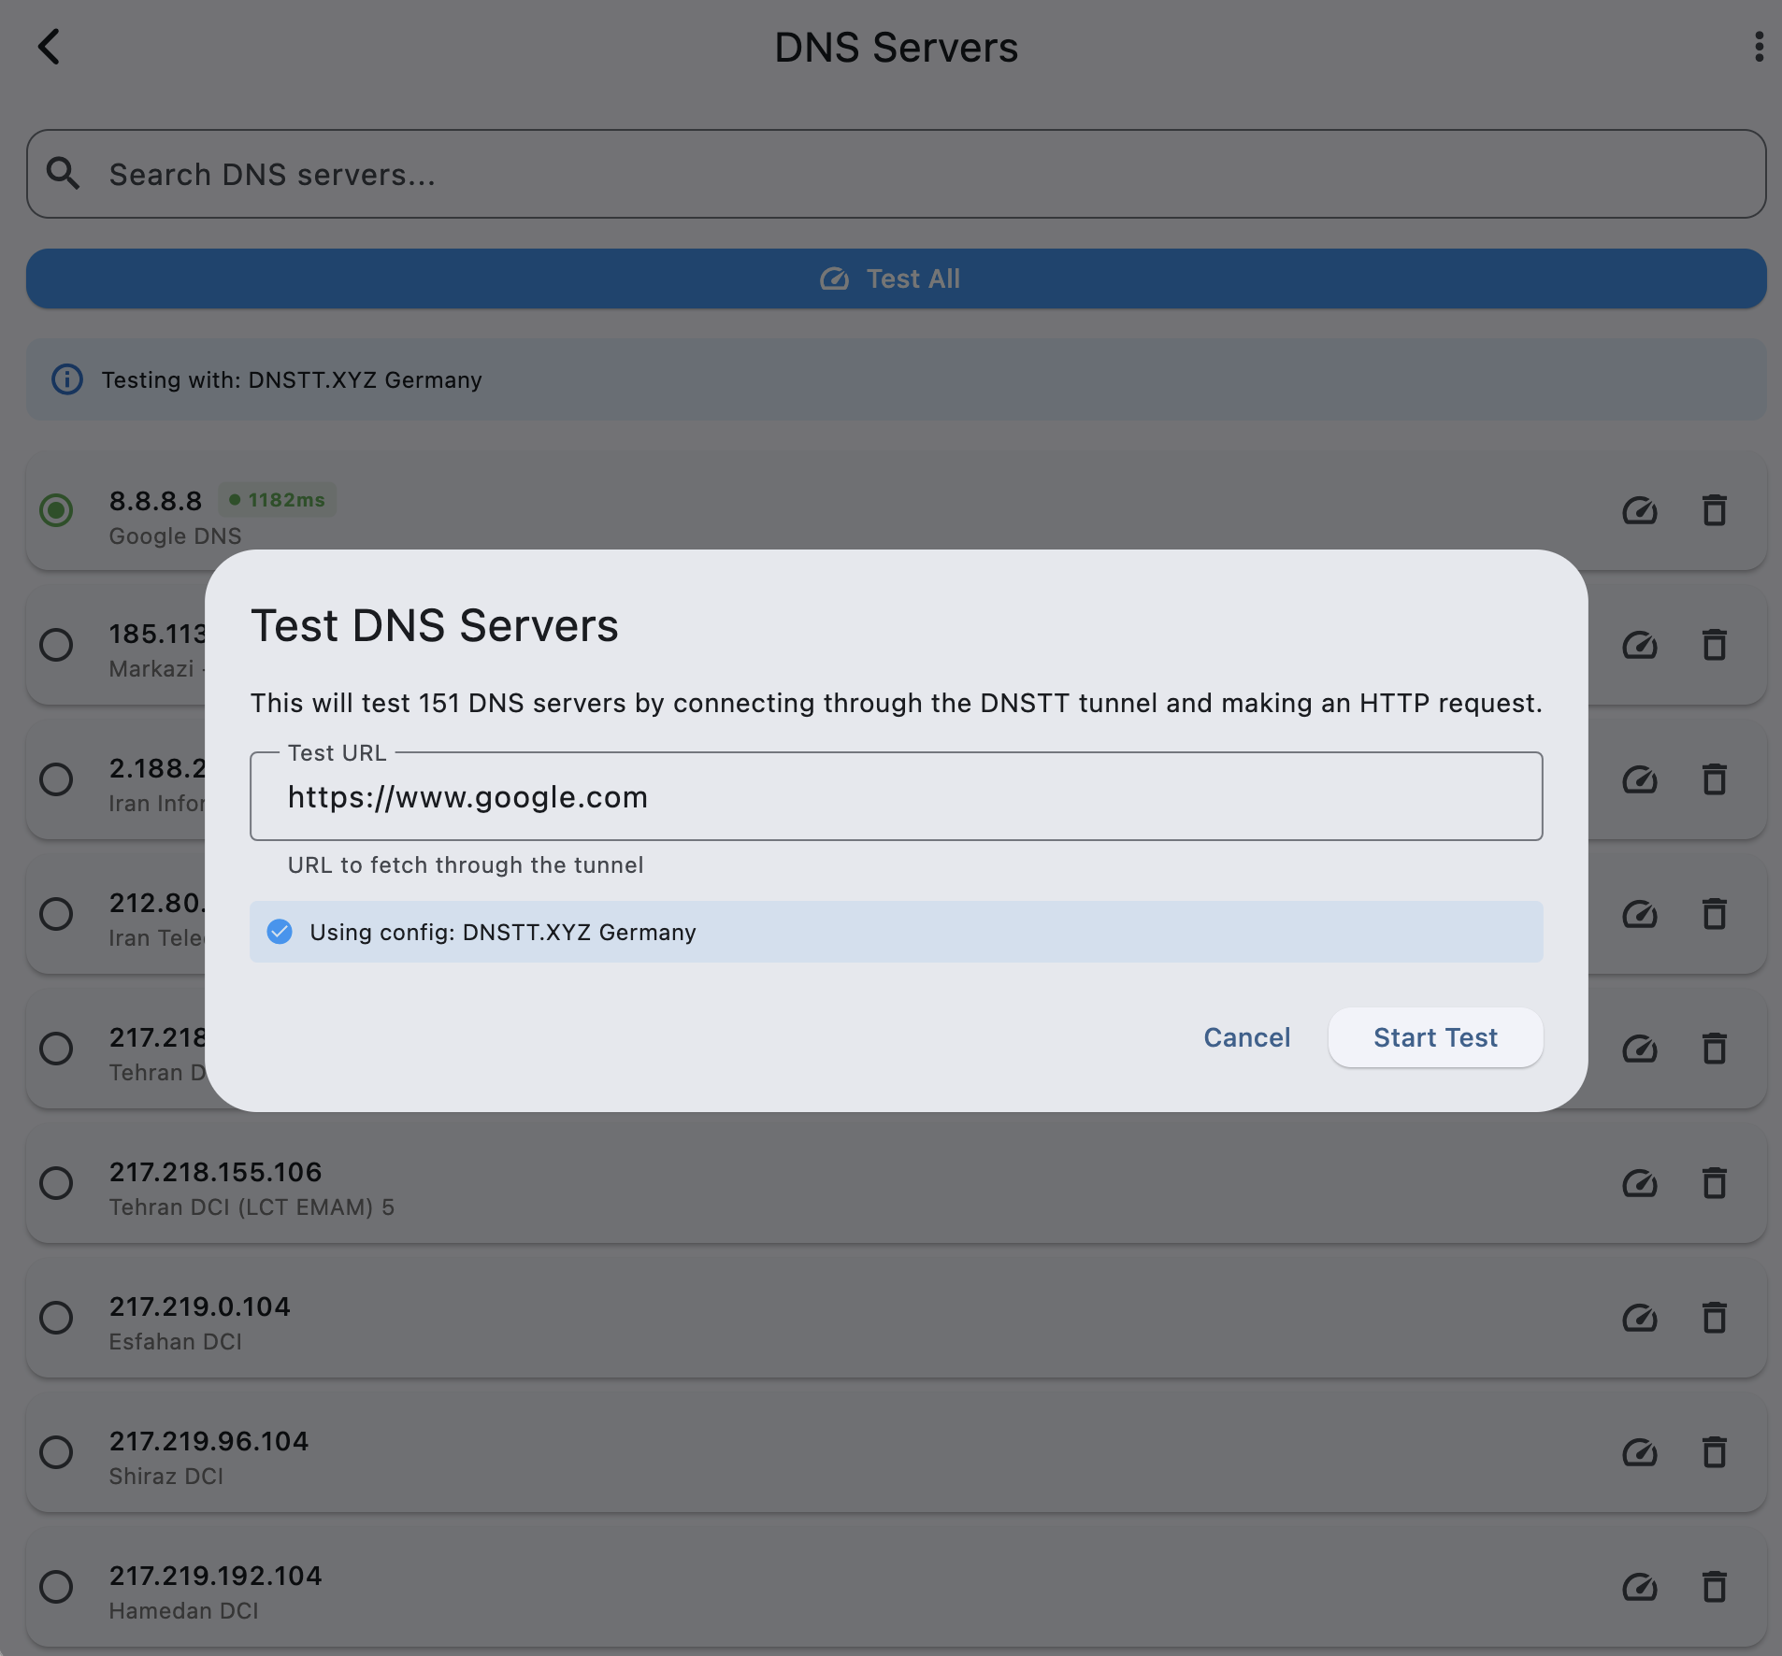Delete server 217.218.155.106

pyautogui.click(x=1714, y=1184)
